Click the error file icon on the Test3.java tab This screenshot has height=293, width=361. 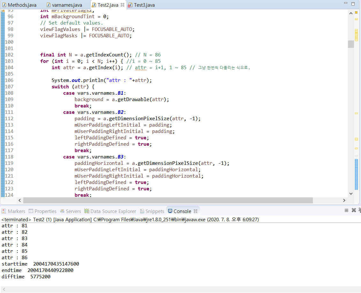(130, 5)
